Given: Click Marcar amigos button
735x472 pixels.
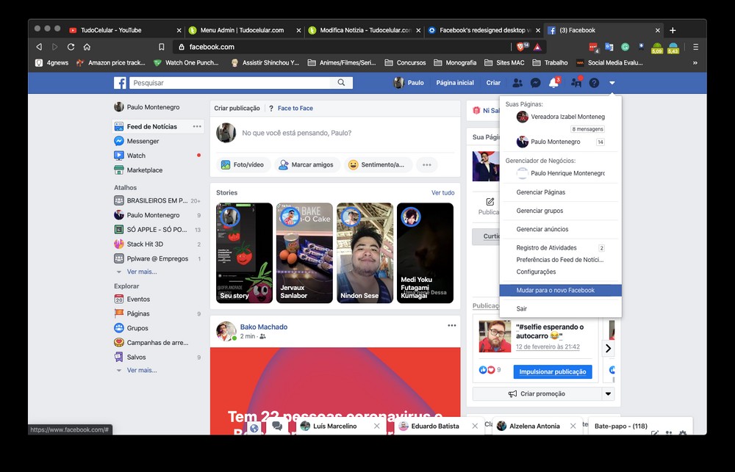Looking at the screenshot, I should click(x=307, y=165).
